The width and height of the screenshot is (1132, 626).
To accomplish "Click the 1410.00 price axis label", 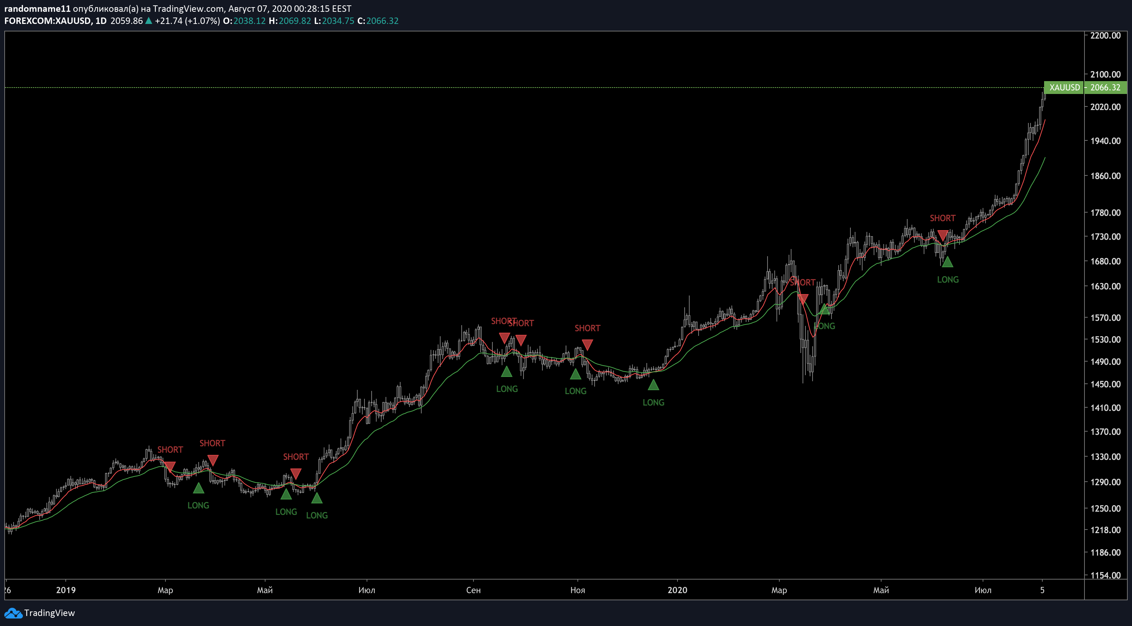I will [x=1106, y=408].
